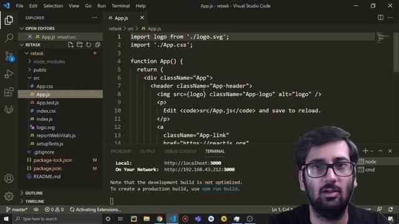Switch to the Terminal panel tab
The image size is (399, 224).
(x=214, y=151)
